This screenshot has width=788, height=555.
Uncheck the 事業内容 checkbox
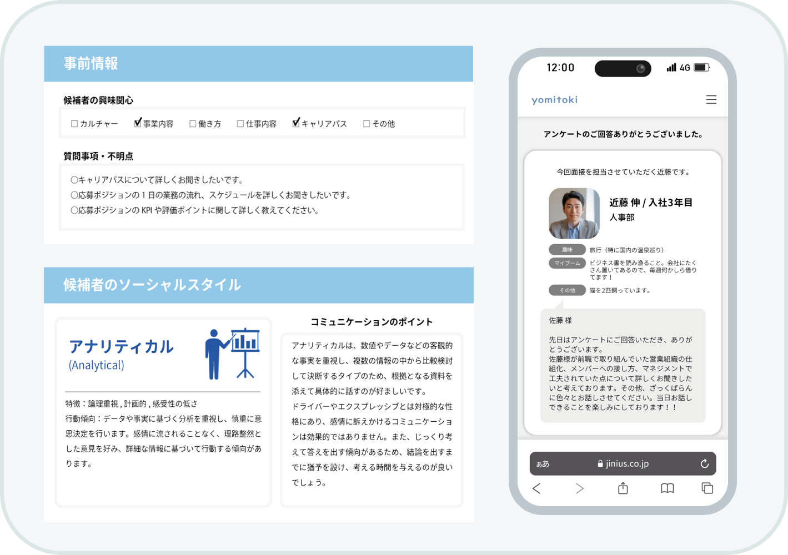138,123
